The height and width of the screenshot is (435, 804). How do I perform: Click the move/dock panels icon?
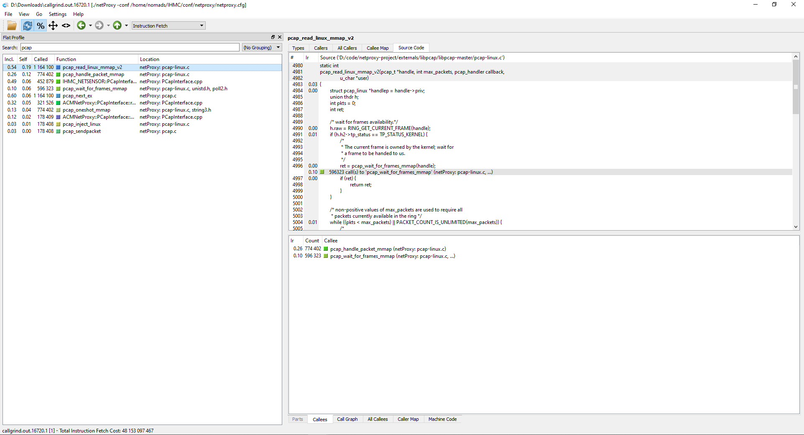click(x=53, y=25)
